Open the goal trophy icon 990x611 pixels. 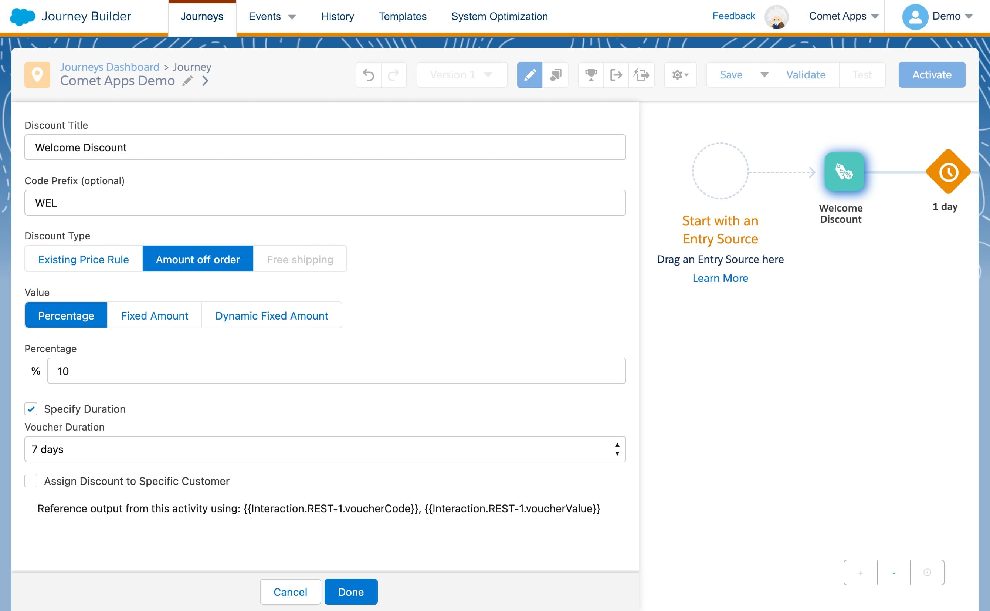pyautogui.click(x=591, y=75)
